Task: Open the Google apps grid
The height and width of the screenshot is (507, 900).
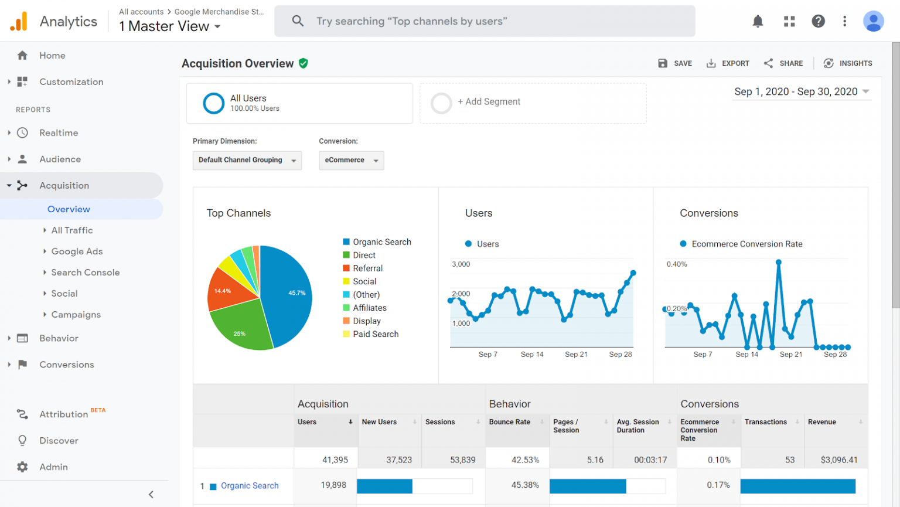Action: tap(789, 22)
